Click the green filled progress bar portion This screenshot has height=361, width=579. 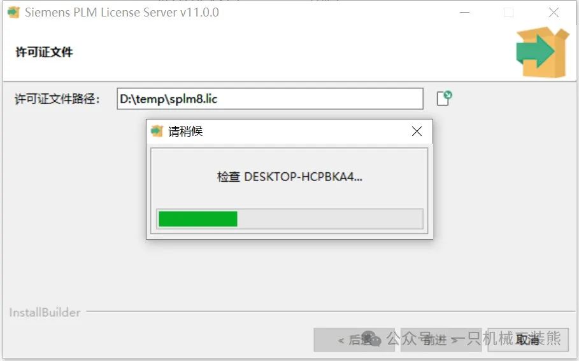198,219
